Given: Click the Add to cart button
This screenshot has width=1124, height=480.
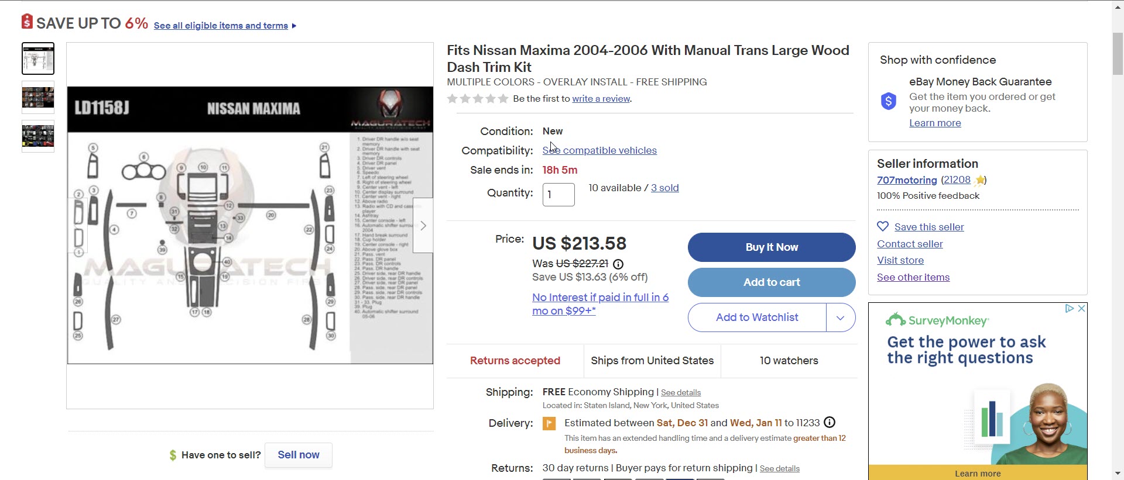Looking at the screenshot, I should (771, 282).
